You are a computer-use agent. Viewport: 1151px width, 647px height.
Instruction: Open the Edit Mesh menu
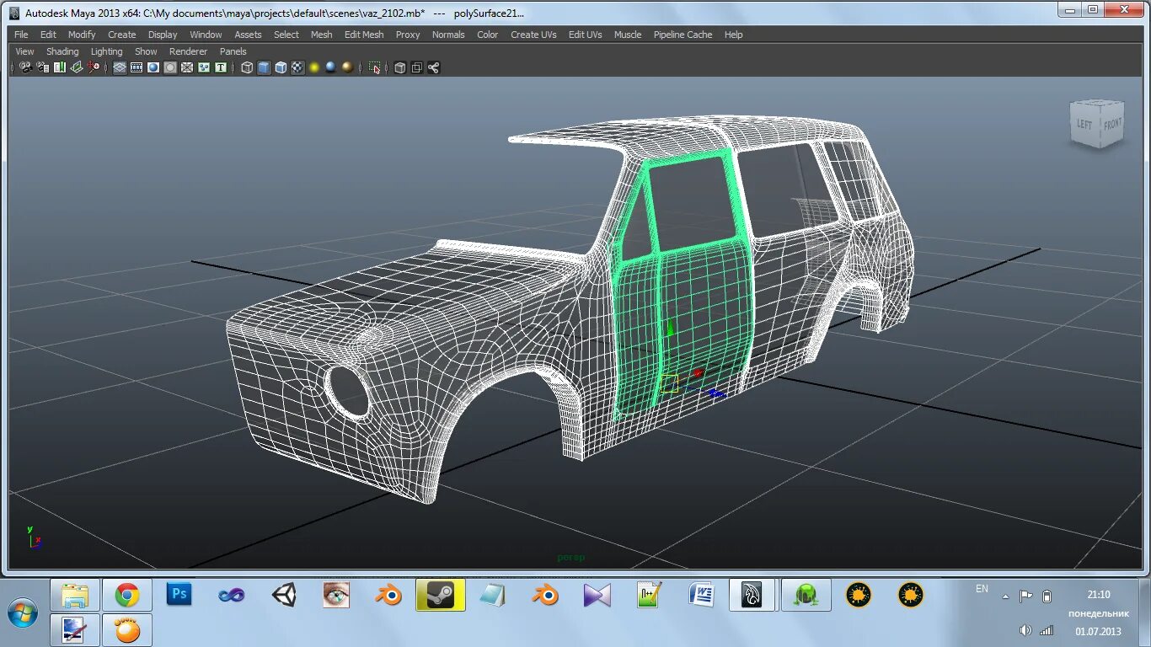(363, 35)
